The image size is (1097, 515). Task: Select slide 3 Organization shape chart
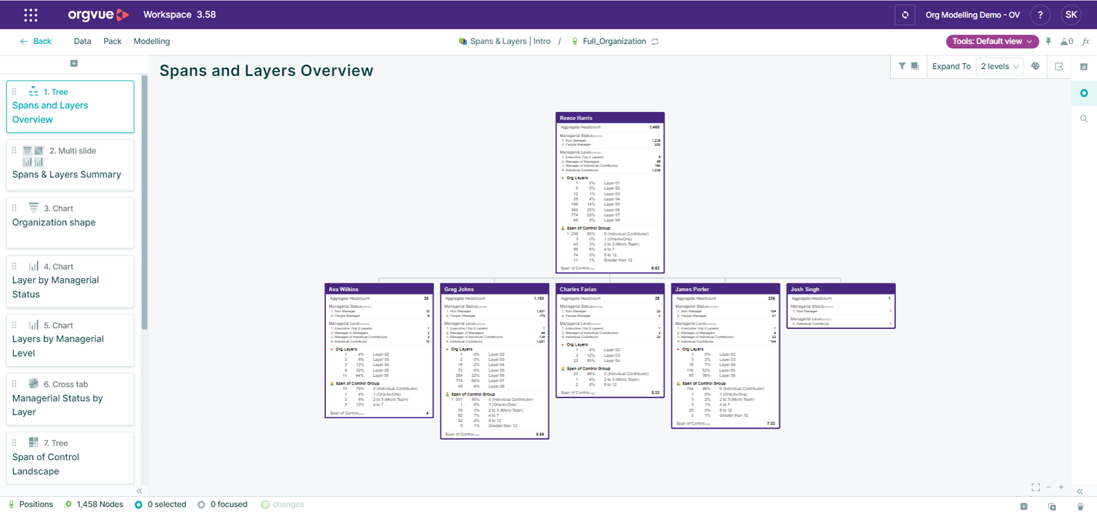coord(70,223)
